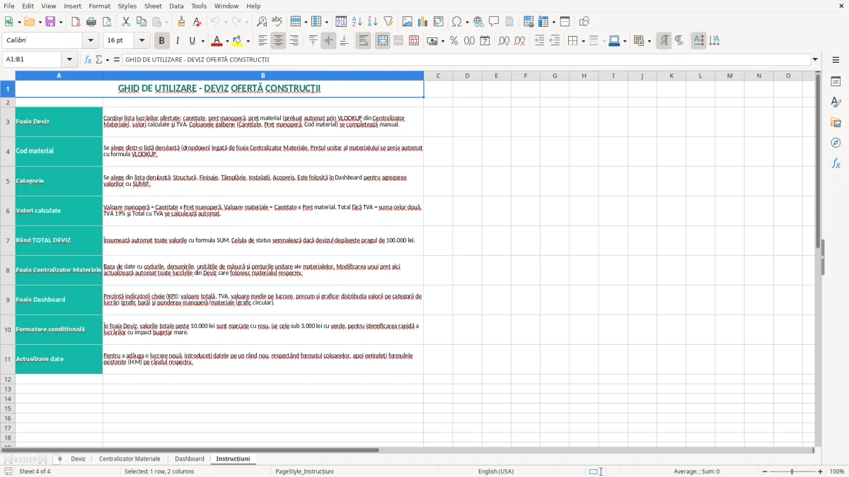Open the Font Name dropdown
This screenshot has height=477, width=849.
pos(90,41)
